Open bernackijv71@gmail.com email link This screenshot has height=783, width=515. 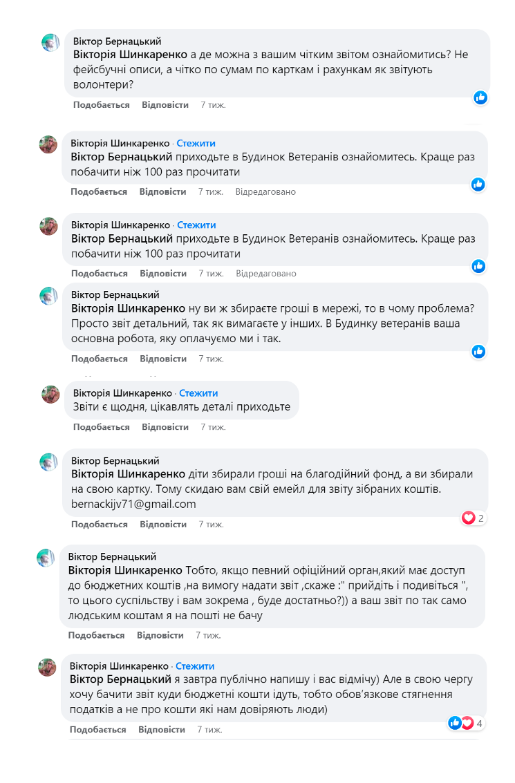tap(133, 504)
